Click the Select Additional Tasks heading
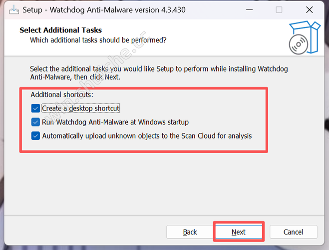The height and width of the screenshot is (250, 329). (60, 30)
